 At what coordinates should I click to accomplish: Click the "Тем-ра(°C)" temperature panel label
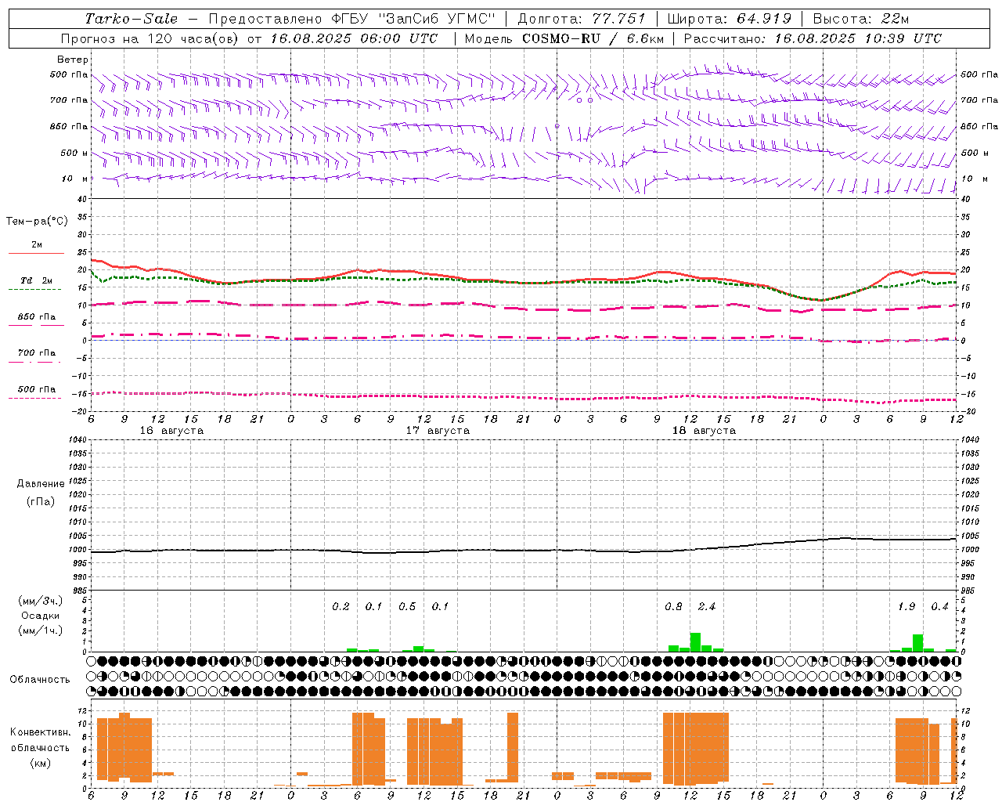37,222
